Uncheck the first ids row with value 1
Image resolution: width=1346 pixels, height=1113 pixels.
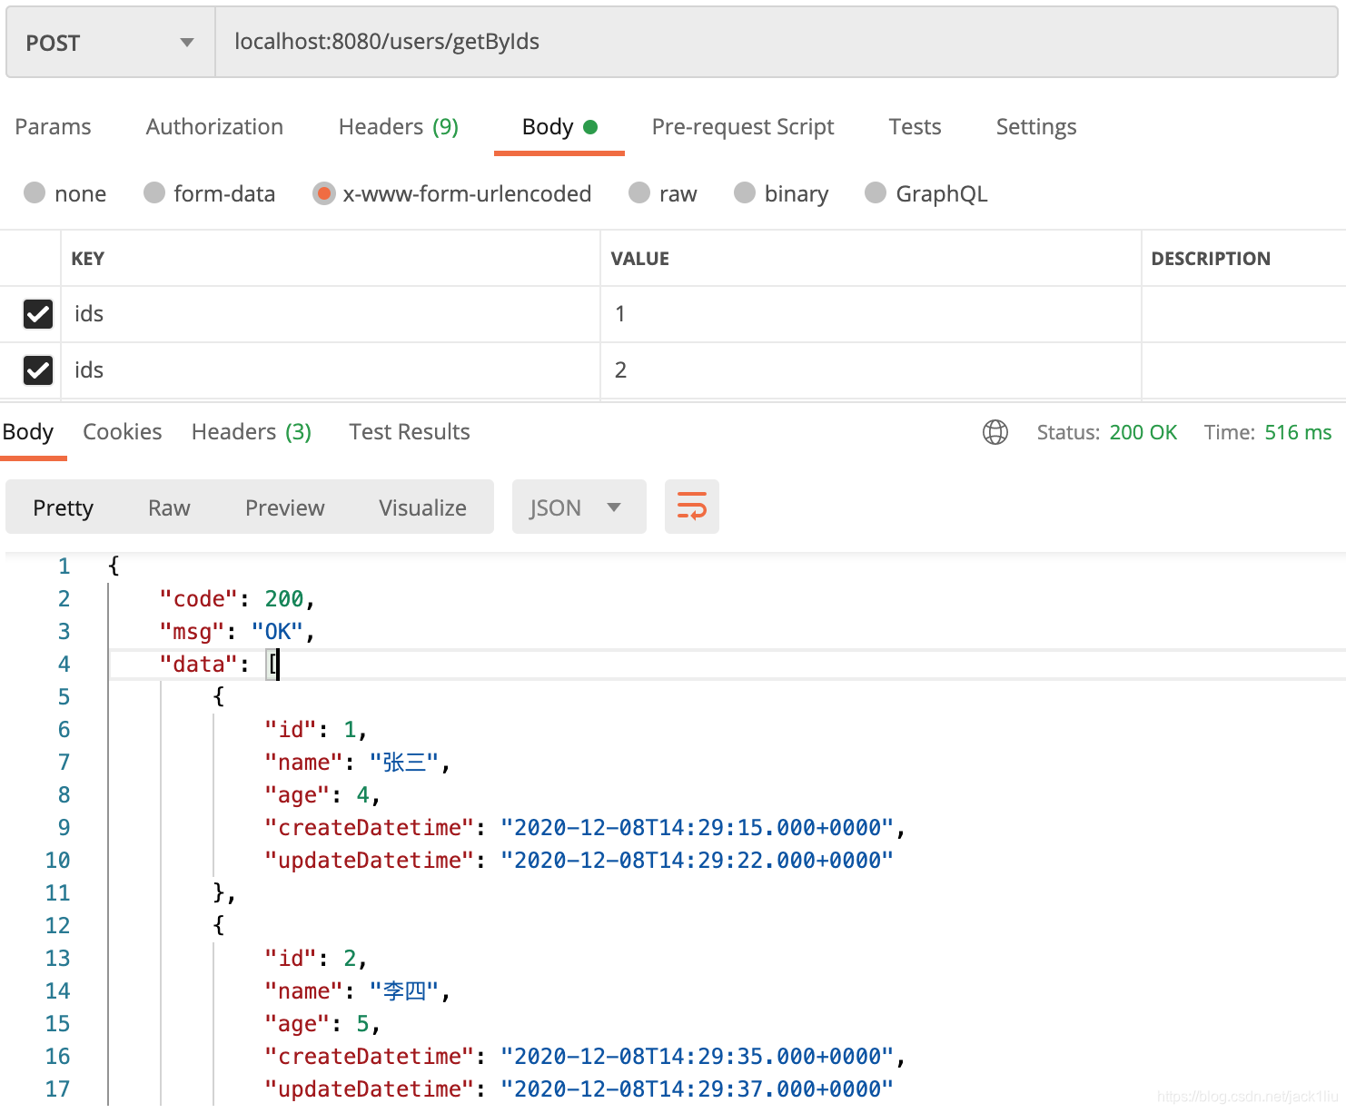(x=38, y=314)
